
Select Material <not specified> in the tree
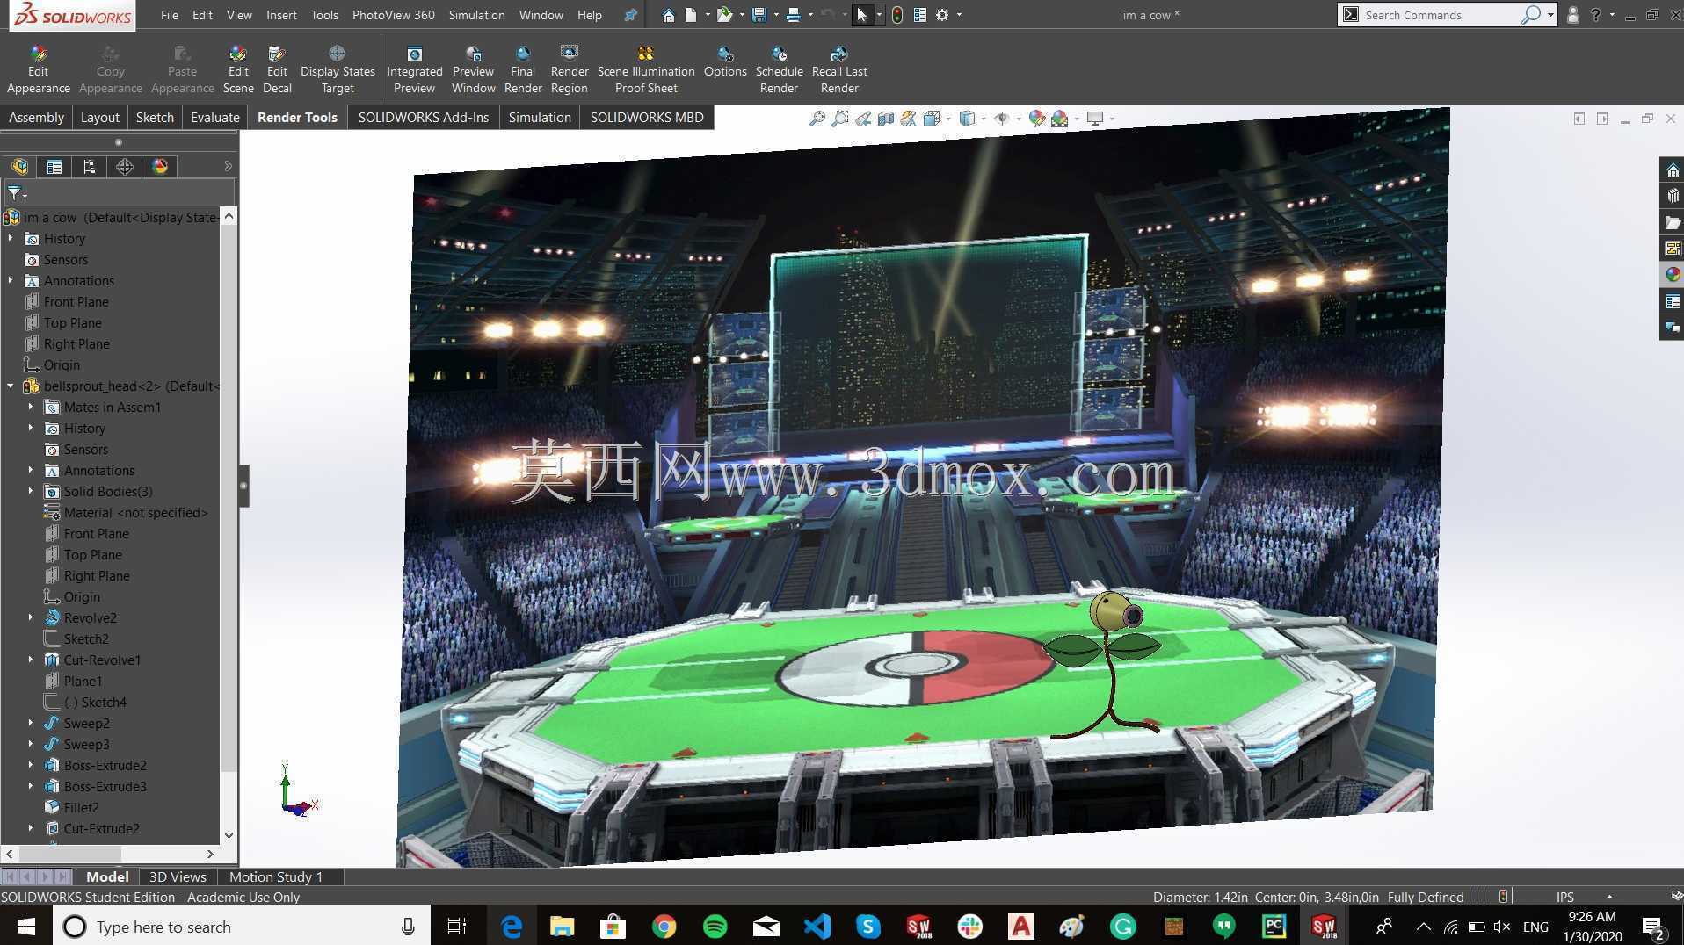[135, 512]
